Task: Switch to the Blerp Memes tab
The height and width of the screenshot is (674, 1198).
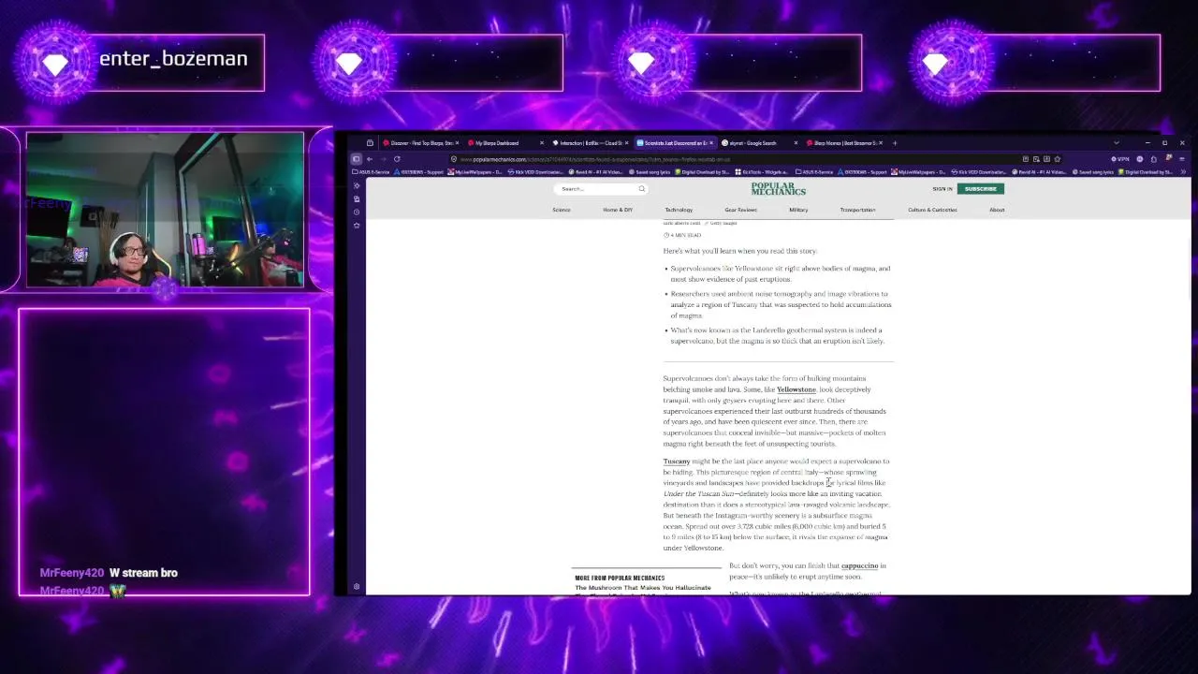Action: [842, 143]
